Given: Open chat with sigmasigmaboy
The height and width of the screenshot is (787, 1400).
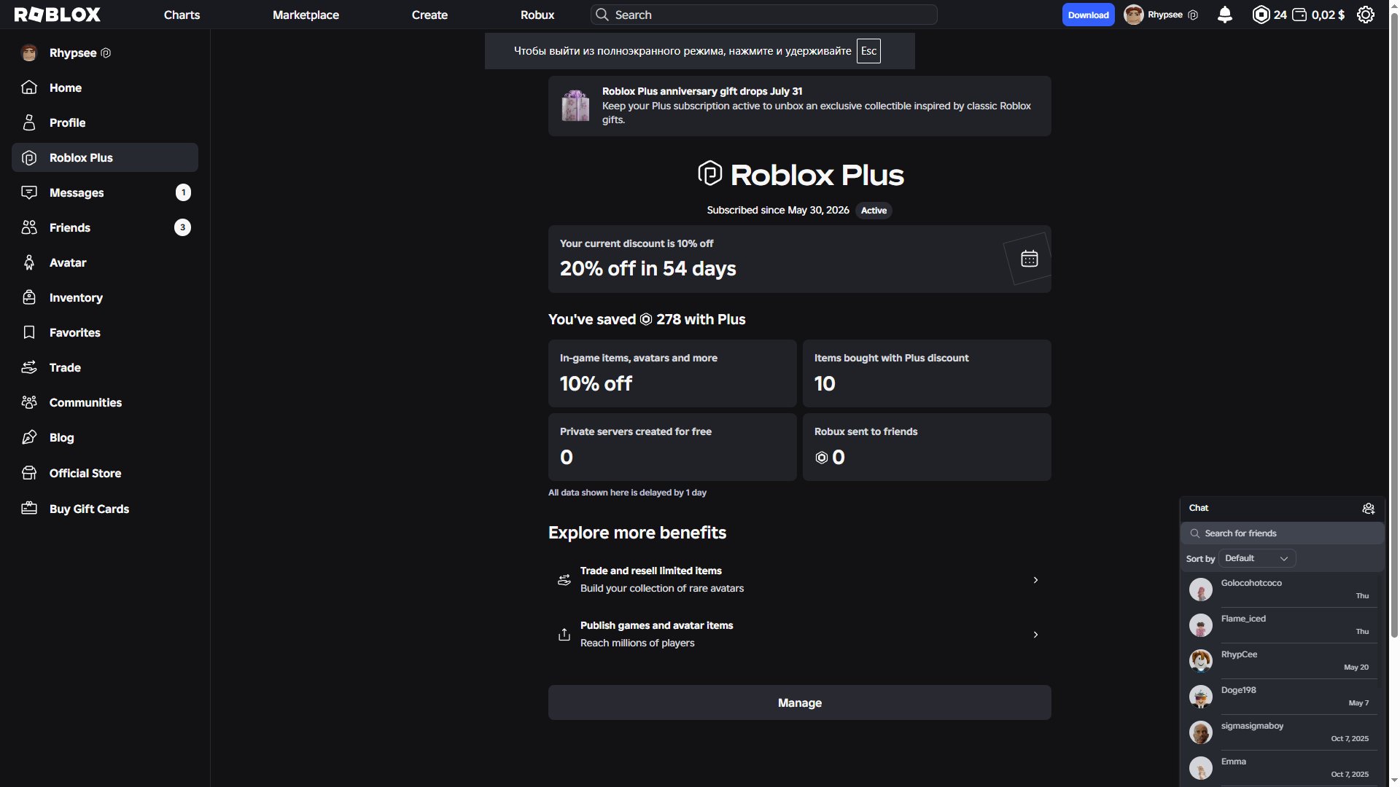Looking at the screenshot, I should (x=1282, y=732).
